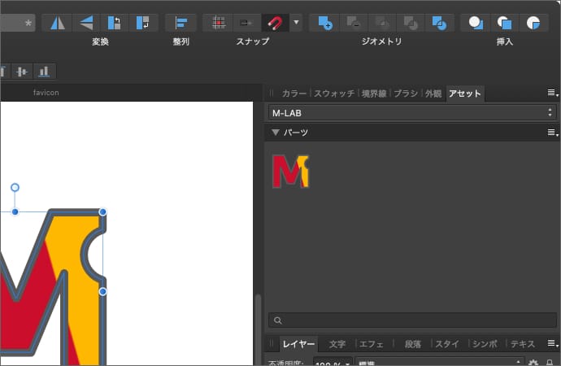Toggle the Insert behind selection mode
This screenshot has height=366, width=561.
coord(476,23)
